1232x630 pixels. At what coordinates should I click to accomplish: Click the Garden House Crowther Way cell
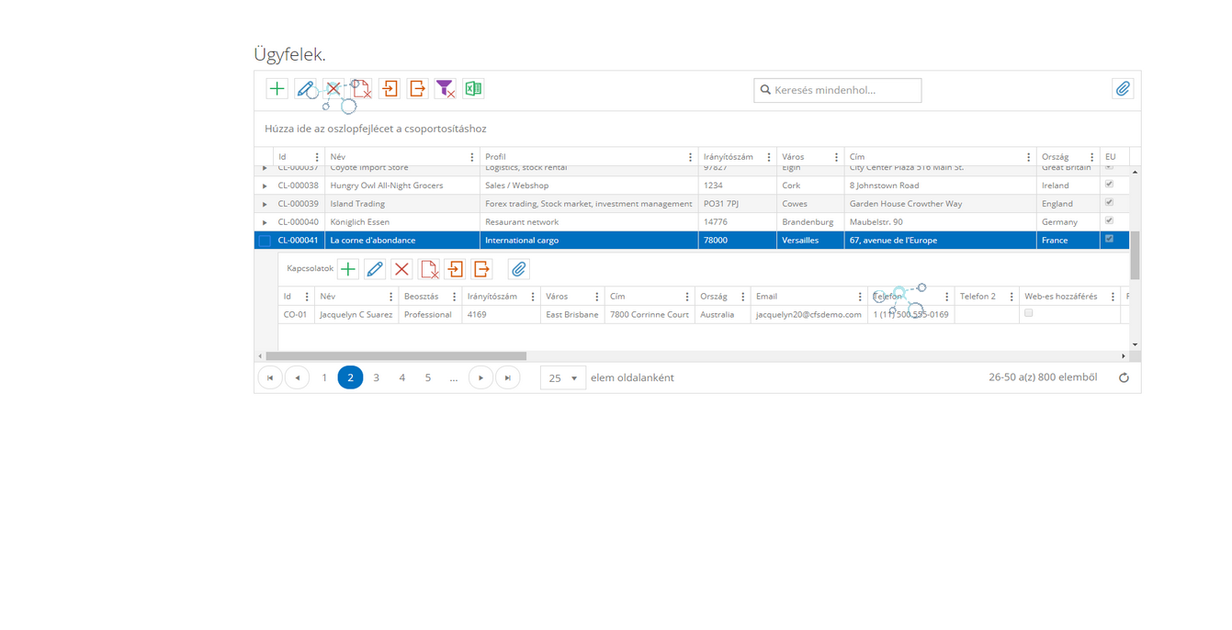click(940, 204)
